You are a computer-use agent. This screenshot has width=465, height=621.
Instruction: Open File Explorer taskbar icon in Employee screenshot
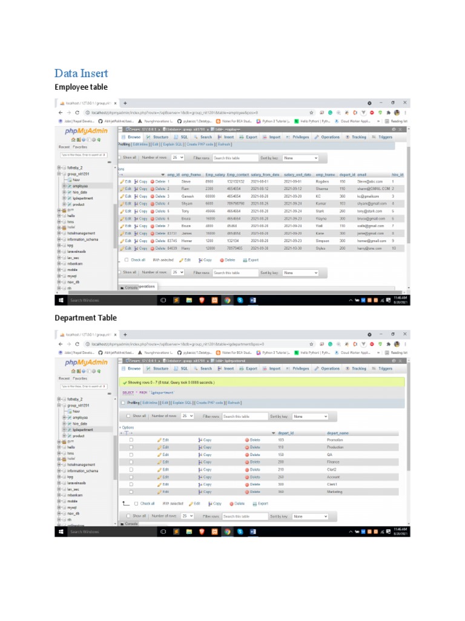coord(189,300)
